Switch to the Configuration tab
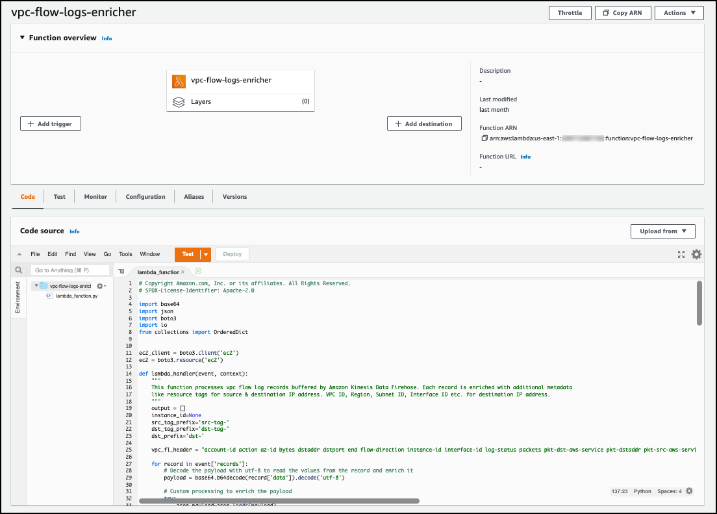This screenshot has height=514, width=717. click(145, 197)
